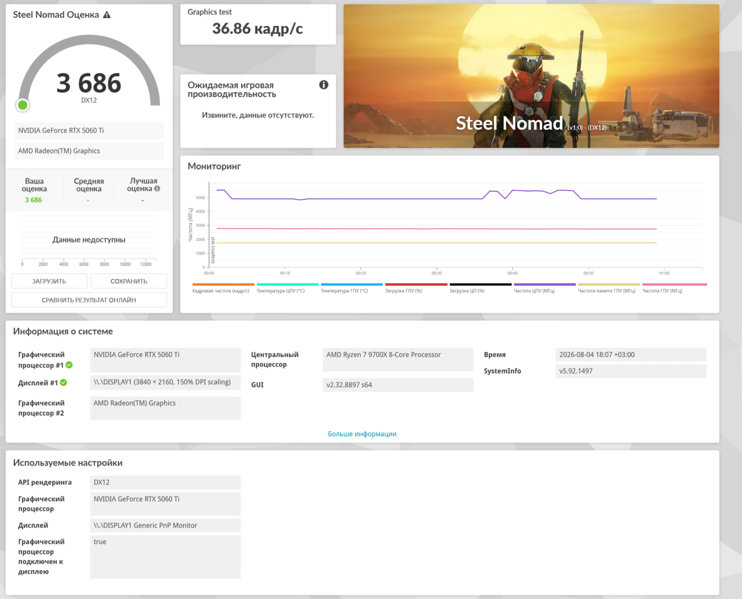Image resolution: width=742 pixels, height=599 pixels.
Task: Click the green 3 686 under Ваша оценка
Action: tap(34, 200)
